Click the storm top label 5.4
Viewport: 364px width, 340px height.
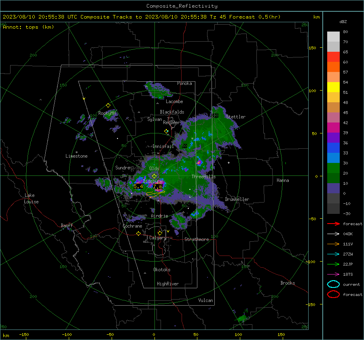pyautogui.click(x=138, y=186)
